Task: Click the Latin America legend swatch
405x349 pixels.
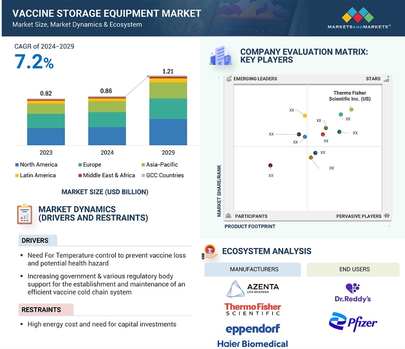Action: (17, 176)
